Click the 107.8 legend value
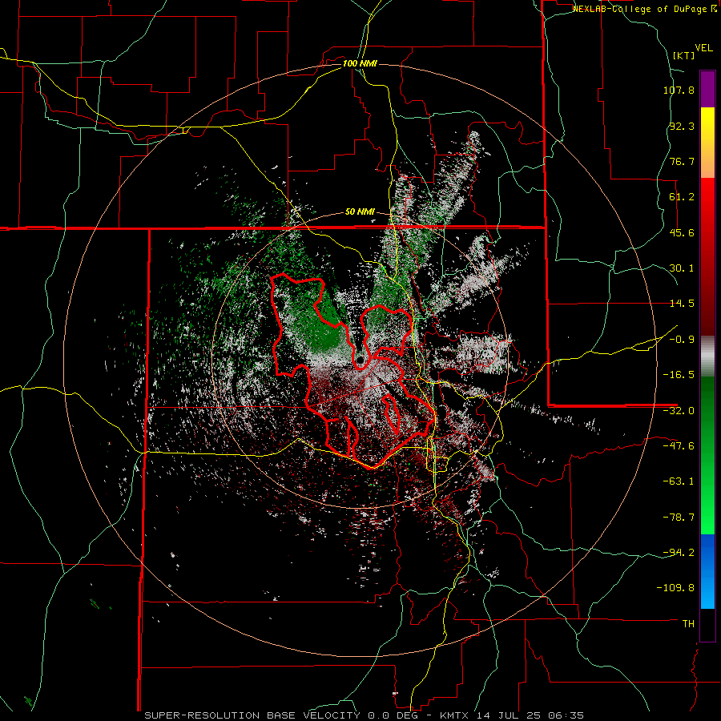The image size is (721, 721). click(x=679, y=90)
